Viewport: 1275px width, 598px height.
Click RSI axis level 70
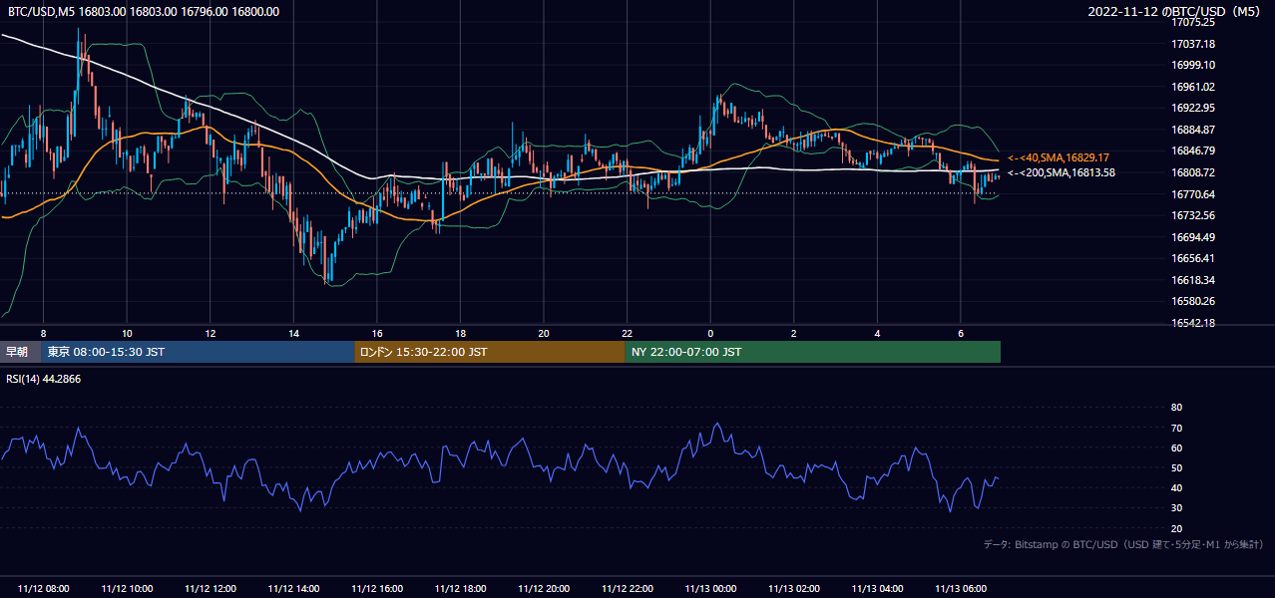click(1176, 428)
